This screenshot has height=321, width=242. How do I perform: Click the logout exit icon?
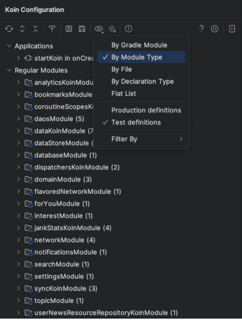232,29
